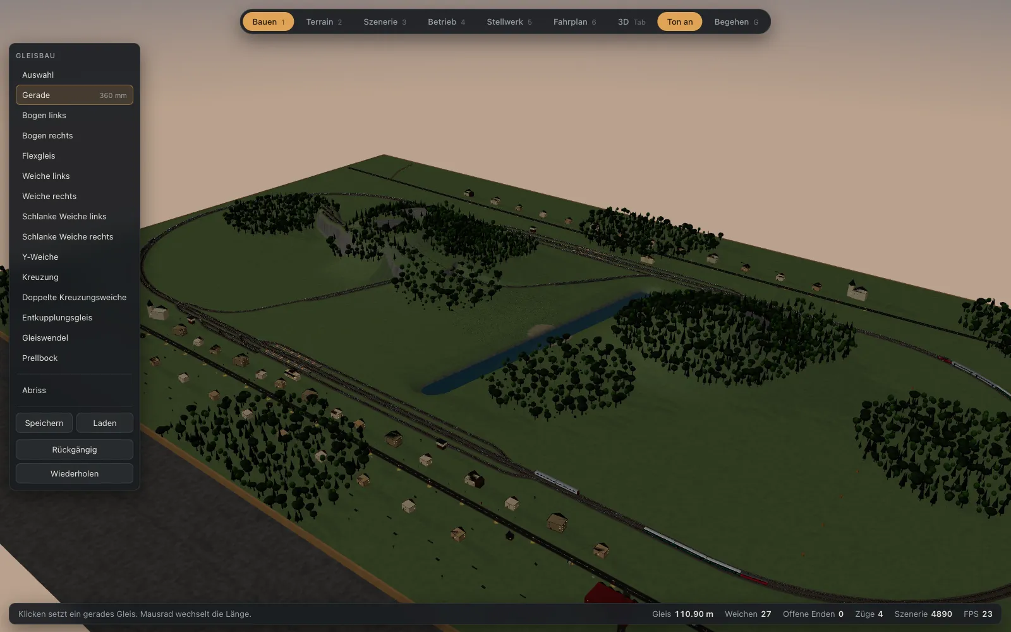Click the Züge 4 status entry
This screenshot has width=1011, height=632.
click(869, 614)
